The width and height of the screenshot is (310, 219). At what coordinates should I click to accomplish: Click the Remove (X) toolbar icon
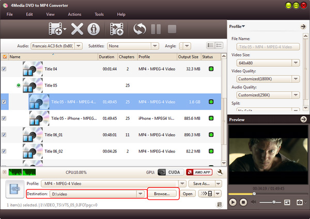click(x=77, y=29)
